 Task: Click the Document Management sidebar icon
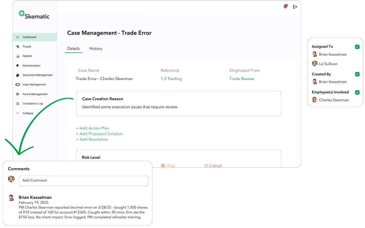(18, 75)
